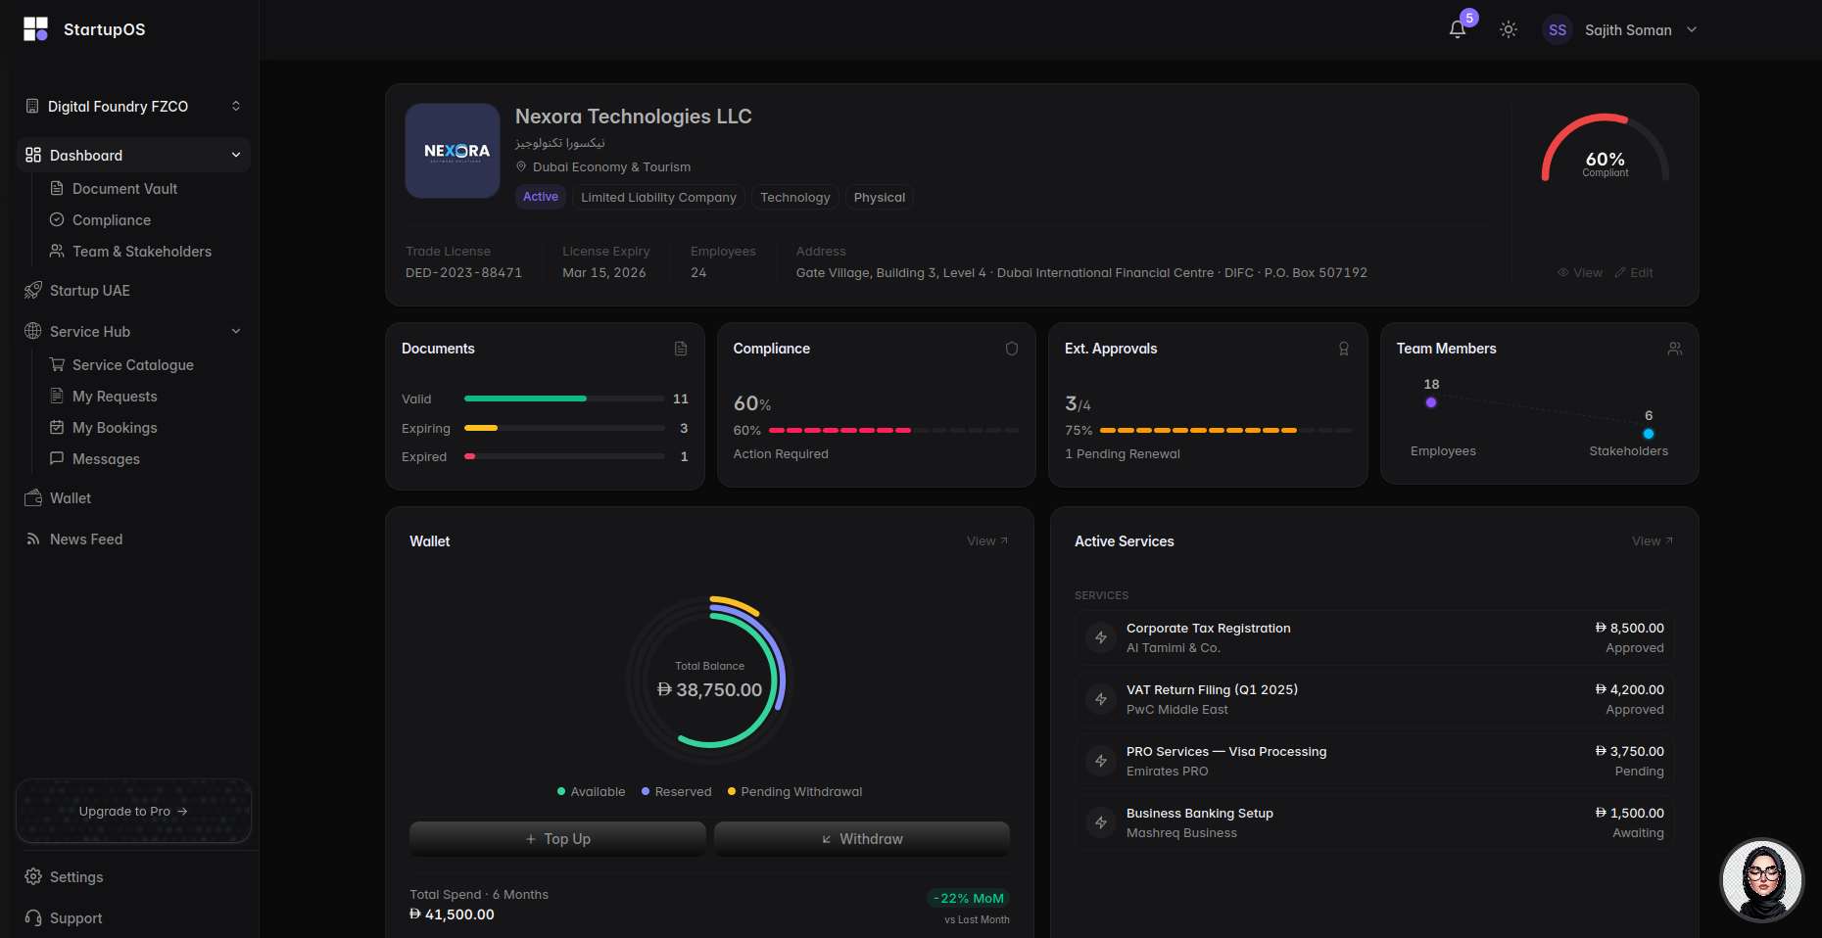Viewport: 1822px width, 938px height.
Task: Click Upgrade to Pro button
Action: [133, 811]
